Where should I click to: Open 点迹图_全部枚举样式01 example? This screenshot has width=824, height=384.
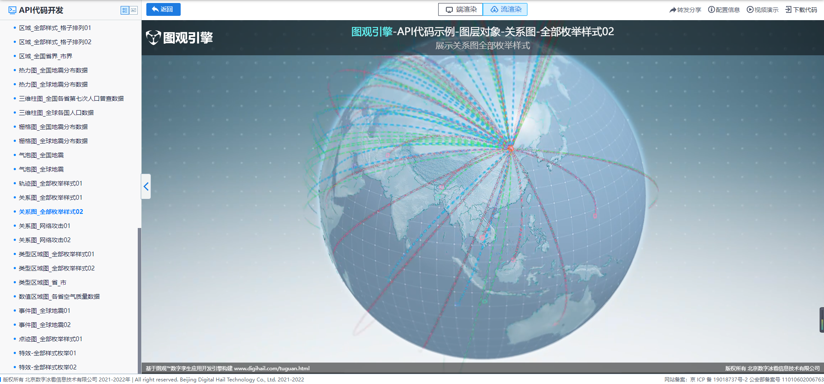(51, 339)
